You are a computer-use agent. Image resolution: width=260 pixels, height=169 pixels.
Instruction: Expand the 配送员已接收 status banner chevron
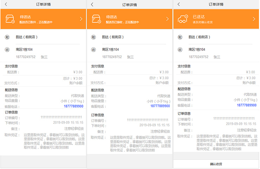(167, 19)
